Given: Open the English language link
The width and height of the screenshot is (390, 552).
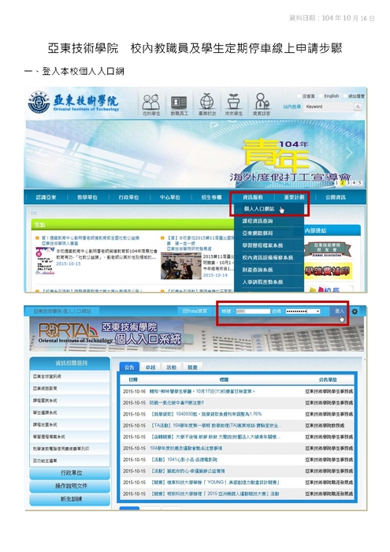Looking at the screenshot, I should coord(331,95).
